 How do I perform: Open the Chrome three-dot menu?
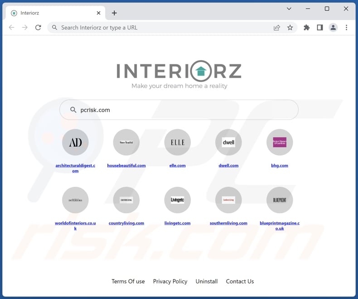(x=346, y=28)
